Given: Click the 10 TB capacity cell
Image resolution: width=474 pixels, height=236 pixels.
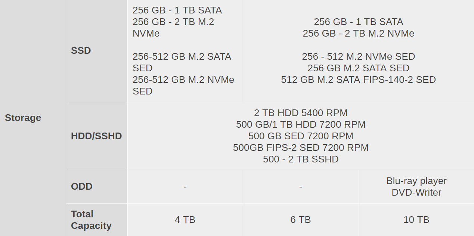Looking at the screenshot, I should point(416,220).
